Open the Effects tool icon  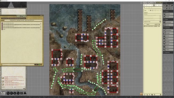(x=167, y=9)
